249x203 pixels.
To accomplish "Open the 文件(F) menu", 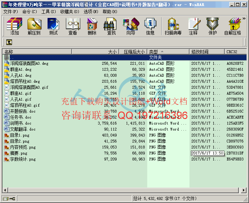I will [x=11, y=12].
